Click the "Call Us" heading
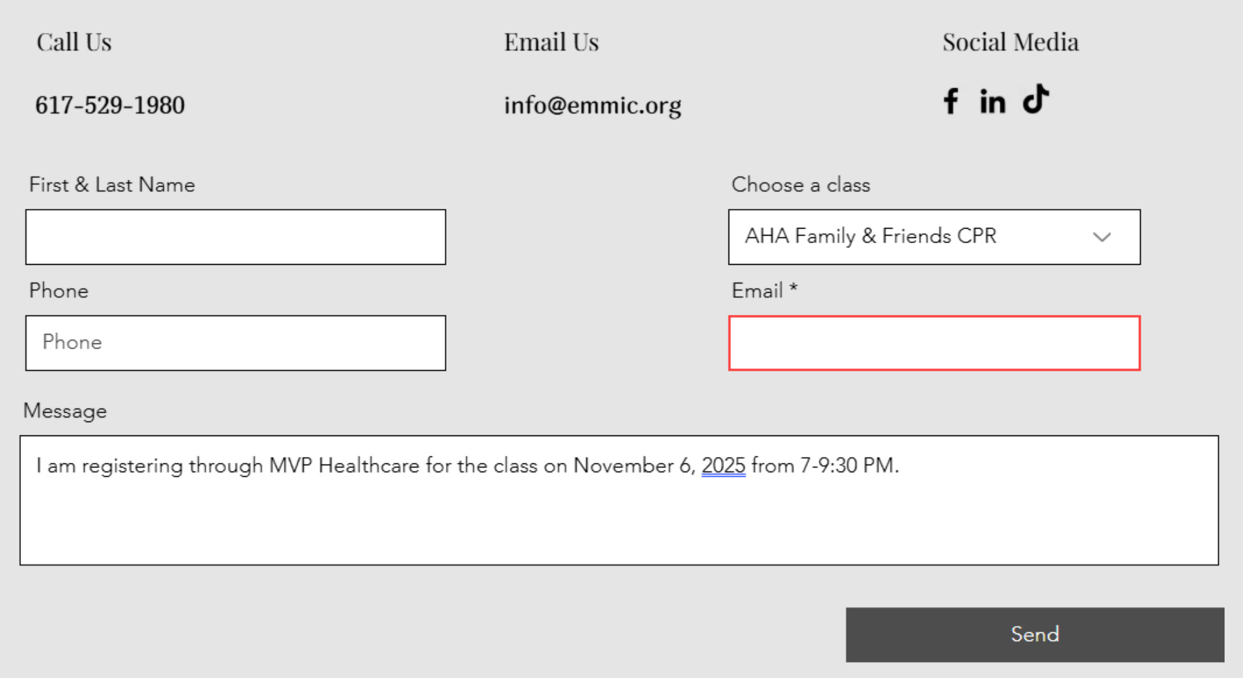This screenshot has height=678, width=1243. tap(74, 43)
